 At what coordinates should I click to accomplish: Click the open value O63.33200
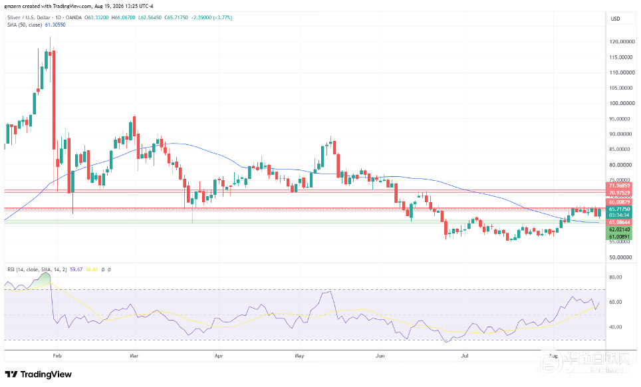97,17
